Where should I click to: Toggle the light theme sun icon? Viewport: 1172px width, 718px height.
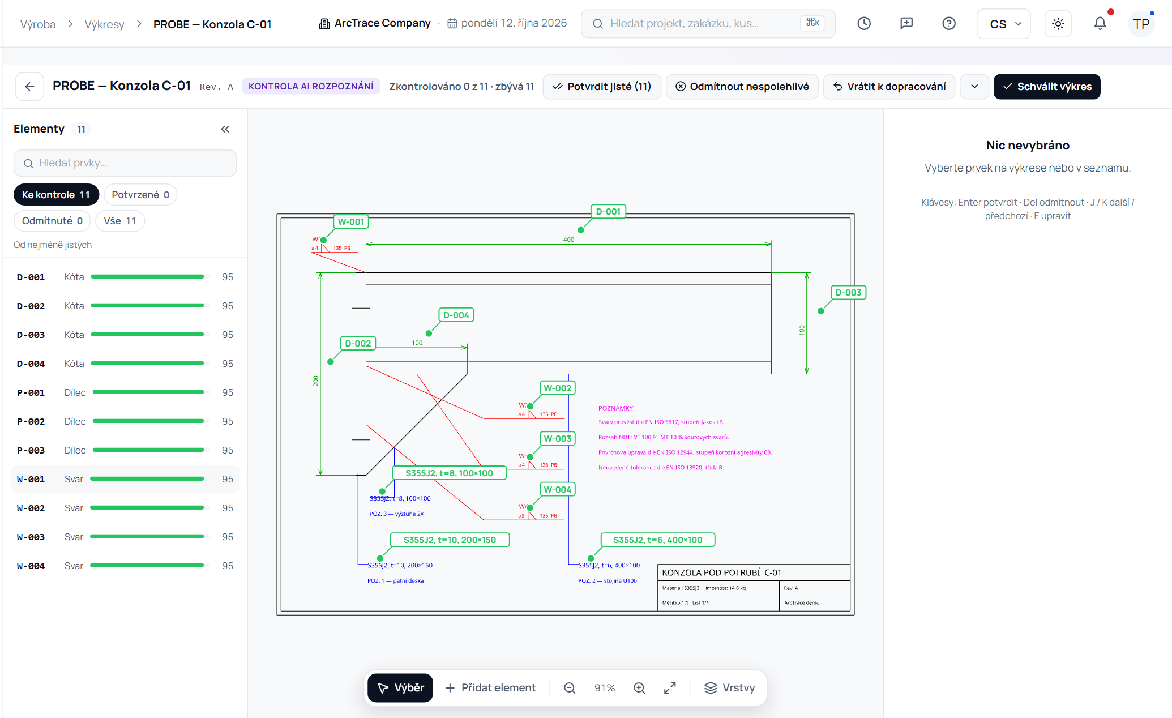(x=1058, y=24)
